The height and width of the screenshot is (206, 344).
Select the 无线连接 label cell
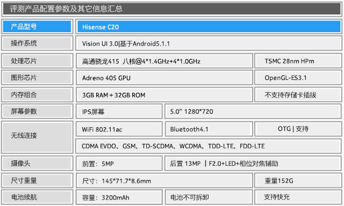[x=37, y=137]
